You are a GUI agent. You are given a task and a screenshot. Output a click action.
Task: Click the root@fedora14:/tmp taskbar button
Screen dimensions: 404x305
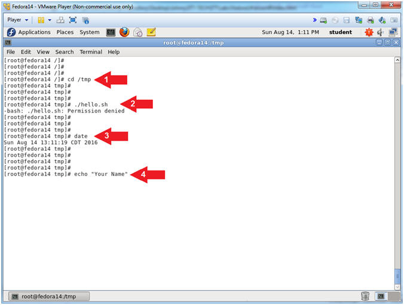point(49,297)
